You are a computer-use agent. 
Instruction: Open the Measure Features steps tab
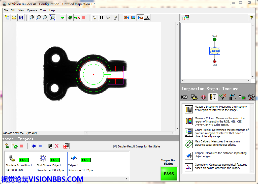213,97
